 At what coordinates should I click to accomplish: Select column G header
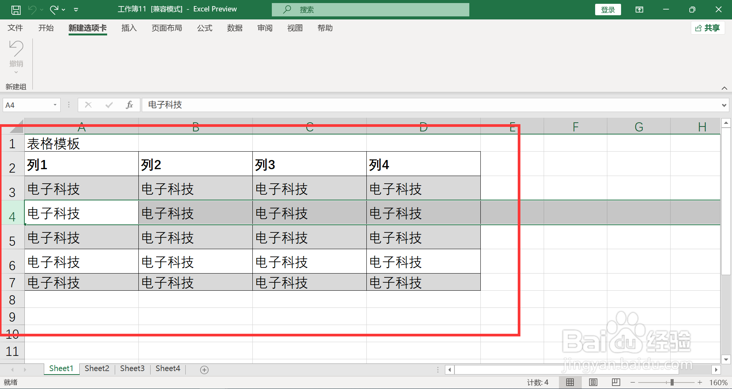click(639, 126)
